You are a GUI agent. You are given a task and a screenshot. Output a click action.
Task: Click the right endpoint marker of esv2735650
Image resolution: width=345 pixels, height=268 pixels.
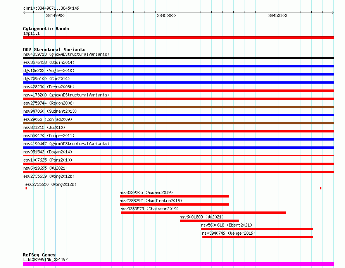point(321,188)
